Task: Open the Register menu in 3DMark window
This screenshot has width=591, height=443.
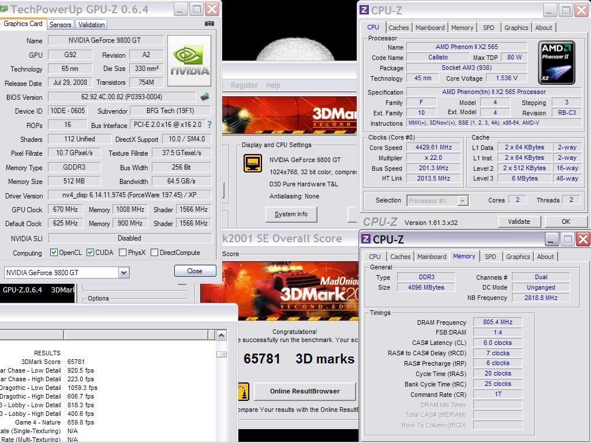Action: click(x=244, y=85)
